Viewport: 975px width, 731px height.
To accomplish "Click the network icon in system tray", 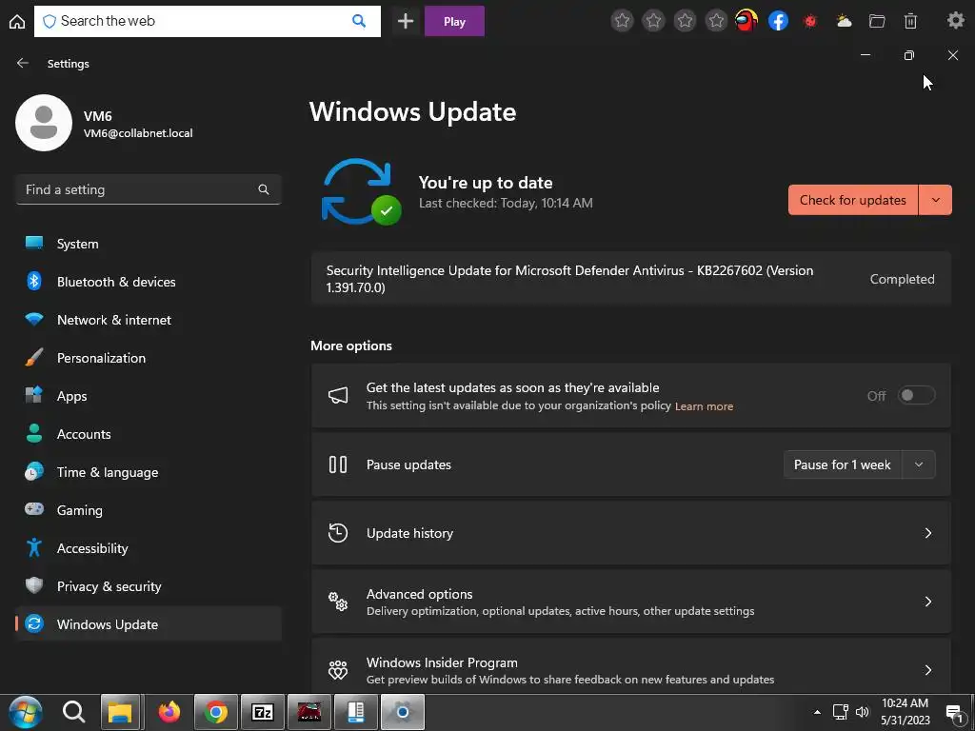I will [x=840, y=712].
